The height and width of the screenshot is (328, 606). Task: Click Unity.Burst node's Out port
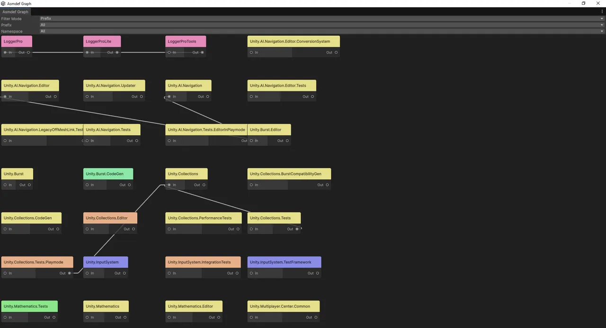tap(29, 185)
